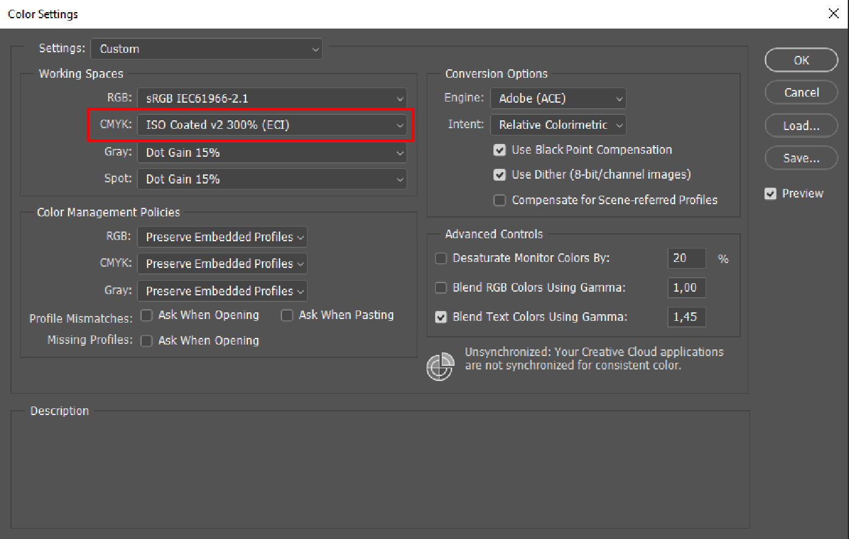Click the Creative Cloud unsynchronized color icon
Screen dimensions: 849x539
[441, 366]
